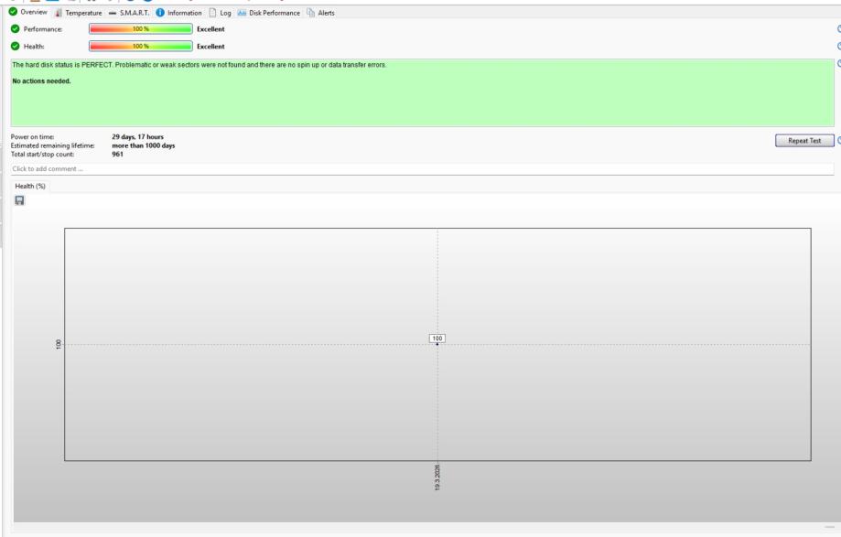
Task: Click the 19.3.2026 date label under chart
Action: (437, 478)
